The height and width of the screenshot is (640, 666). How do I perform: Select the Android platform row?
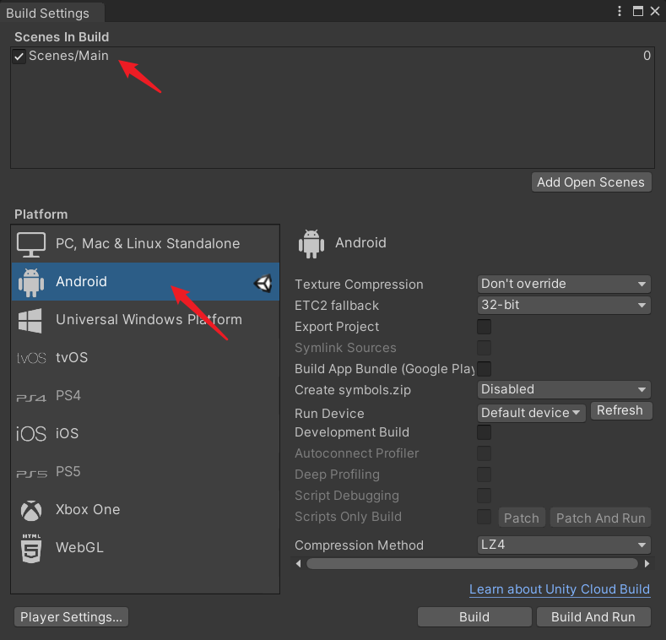[x=145, y=282]
